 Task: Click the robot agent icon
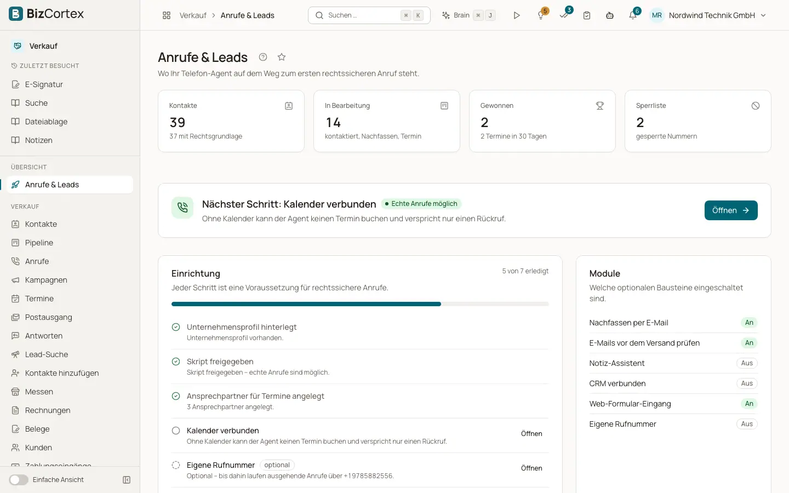[610, 15]
